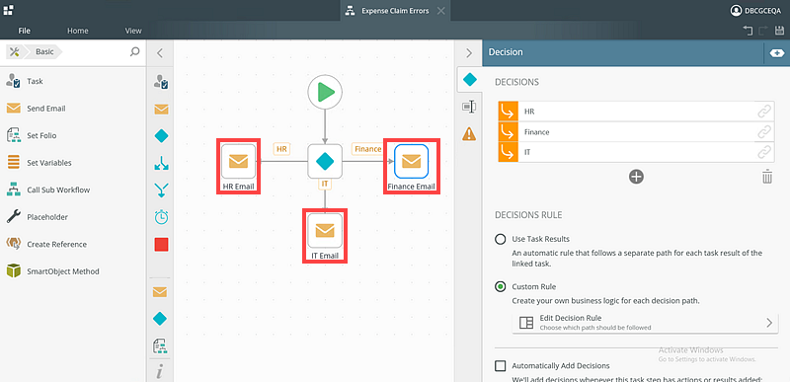
Task: Select the split arrows icon in strip
Action: tap(161, 163)
